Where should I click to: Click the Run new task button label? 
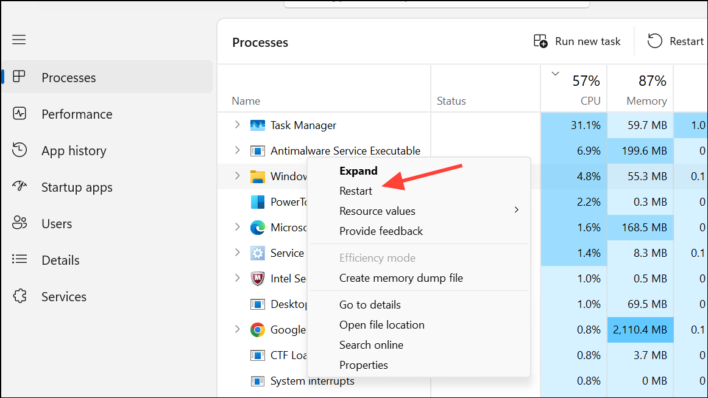tap(587, 41)
